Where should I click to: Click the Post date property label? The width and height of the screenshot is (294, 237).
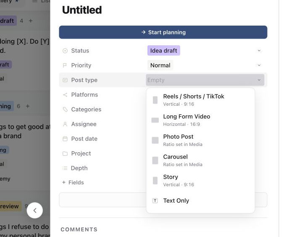click(84, 138)
